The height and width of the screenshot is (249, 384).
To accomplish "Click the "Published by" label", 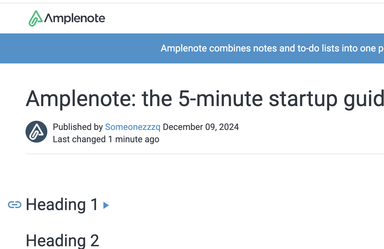I will pyautogui.click(x=78, y=127).
